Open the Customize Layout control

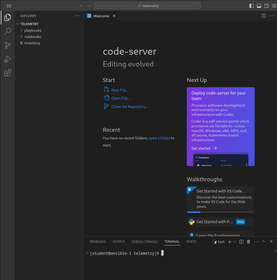(274, 6)
